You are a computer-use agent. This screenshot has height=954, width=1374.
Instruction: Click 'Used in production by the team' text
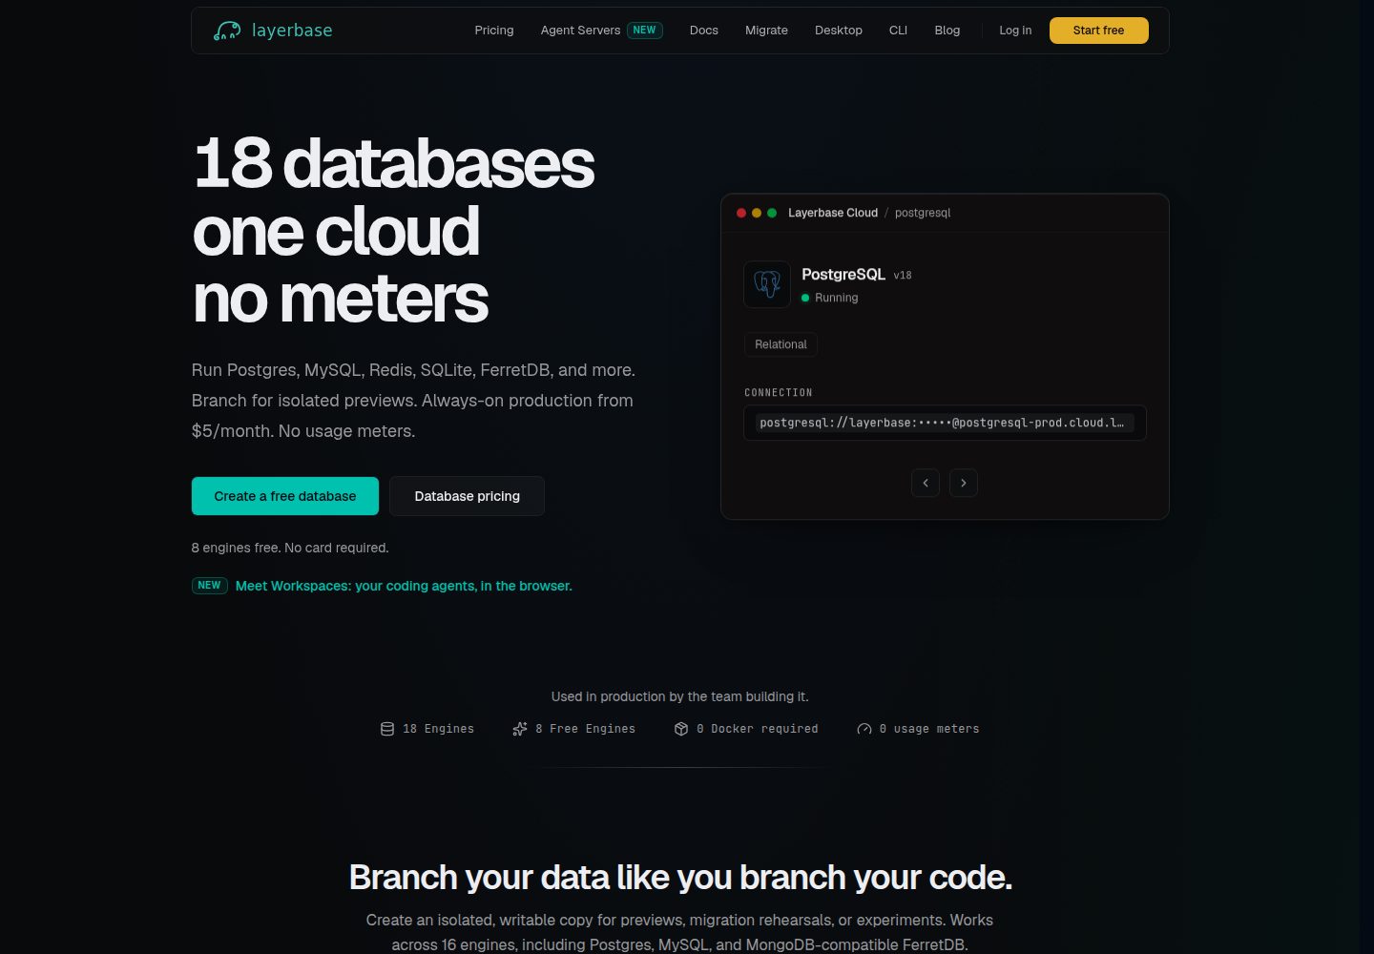679,696
